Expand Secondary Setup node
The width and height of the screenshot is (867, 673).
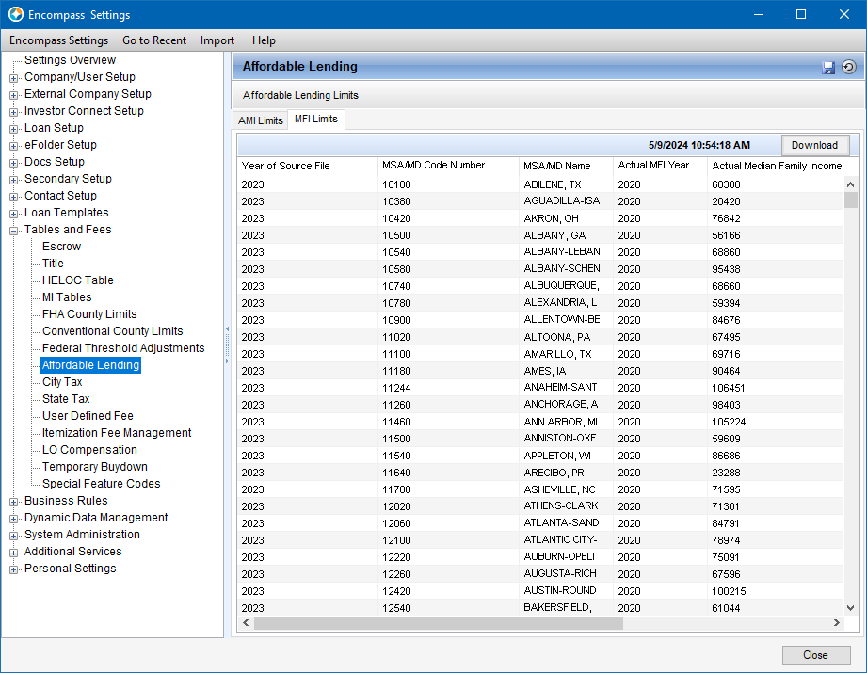(14, 180)
